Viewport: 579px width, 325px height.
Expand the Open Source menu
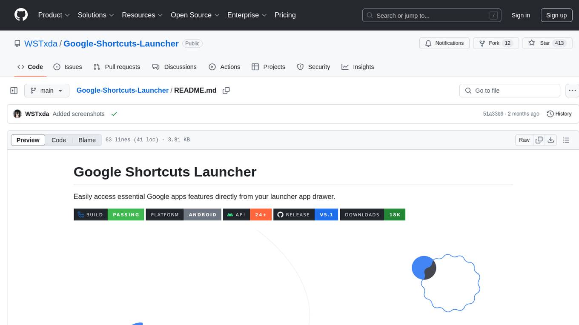pyautogui.click(x=195, y=15)
